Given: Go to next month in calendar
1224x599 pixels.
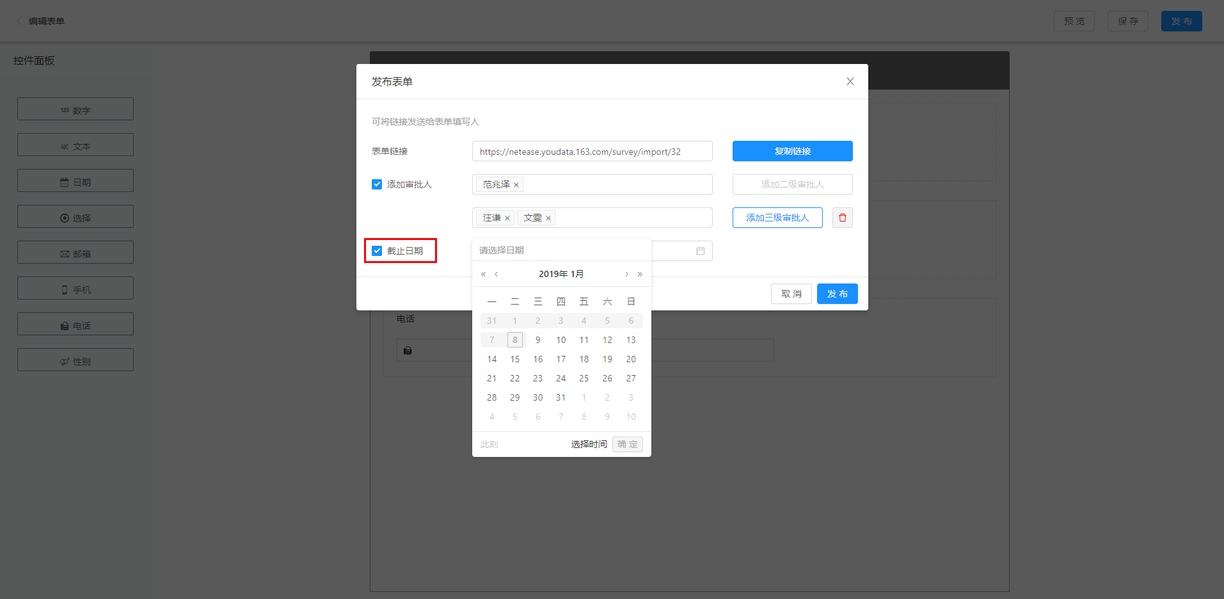Looking at the screenshot, I should 626,274.
